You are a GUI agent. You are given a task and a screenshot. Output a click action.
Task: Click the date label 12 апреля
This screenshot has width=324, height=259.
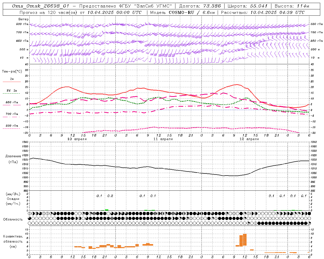click(x=249, y=139)
